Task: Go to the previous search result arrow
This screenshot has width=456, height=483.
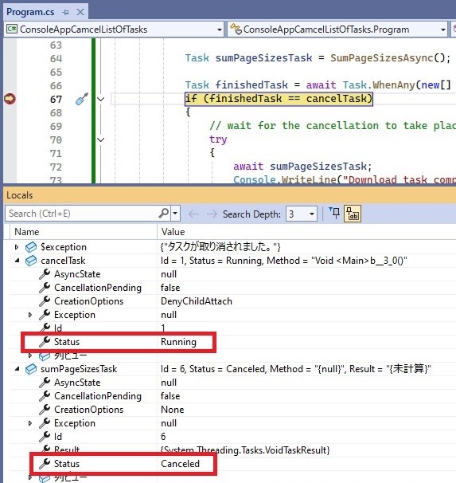Action: 193,214
